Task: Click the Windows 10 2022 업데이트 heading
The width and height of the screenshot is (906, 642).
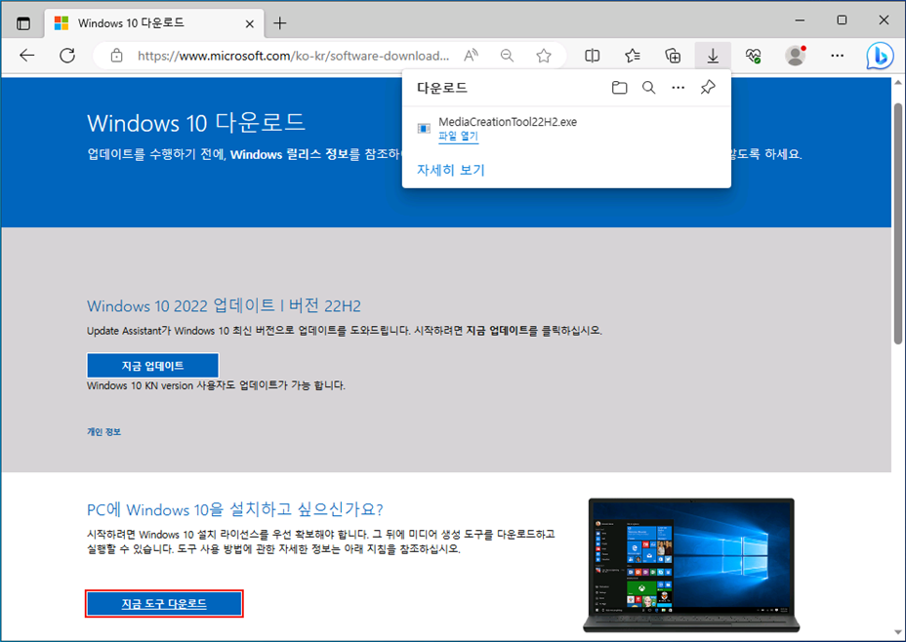Action: tap(224, 305)
